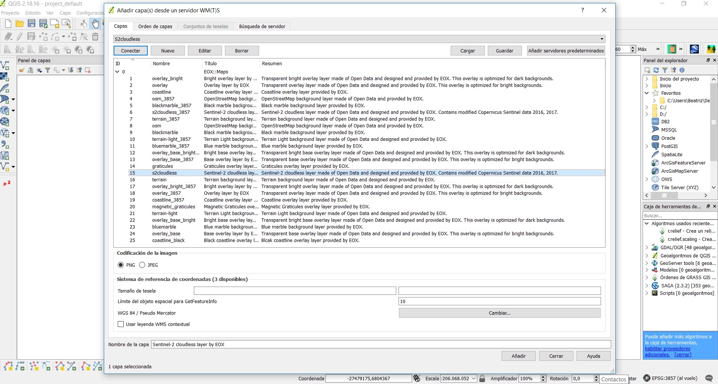Increase the Amplificador spinner value
The height and width of the screenshot is (384, 718).
543,377
